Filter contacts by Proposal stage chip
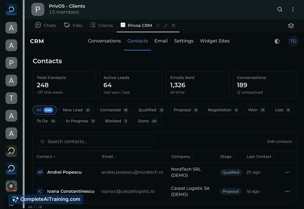Viewport: 304px width, 209px height. (x=186, y=110)
